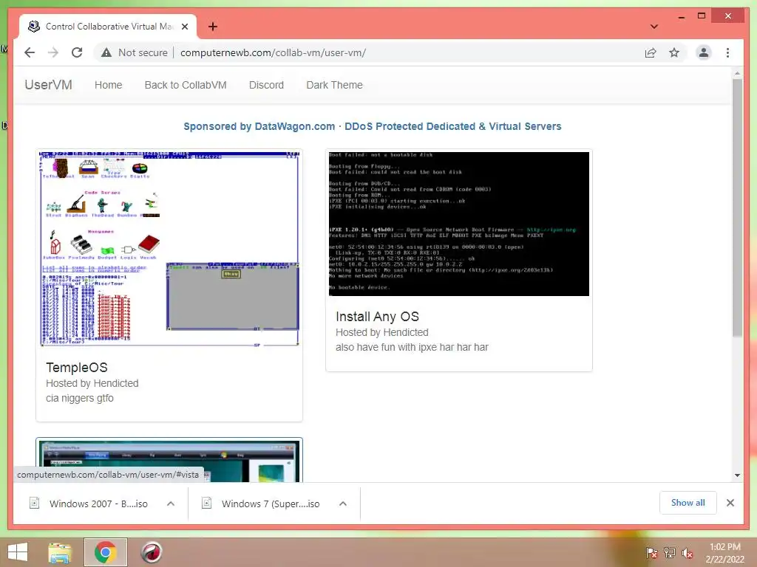The image size is (757, 567).
Task: Go Back to CollabVM nav link
Action: click(x=186, y=85)
